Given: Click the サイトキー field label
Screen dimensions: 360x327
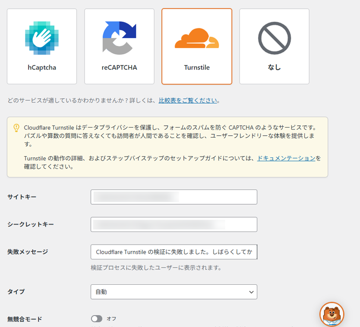Looking at the screenshot, I should (x=22, y=197).
